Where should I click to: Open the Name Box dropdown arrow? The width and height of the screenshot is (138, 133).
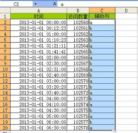(35, 4)
